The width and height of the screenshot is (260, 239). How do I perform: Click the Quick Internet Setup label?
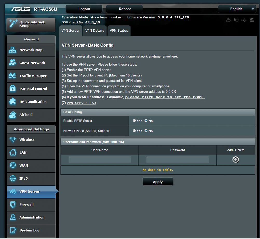click(x=32, y=24)
